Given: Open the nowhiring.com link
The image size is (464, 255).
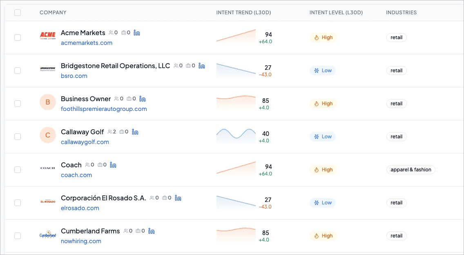Looking at the screenshot, I should [x=81, y=242].
